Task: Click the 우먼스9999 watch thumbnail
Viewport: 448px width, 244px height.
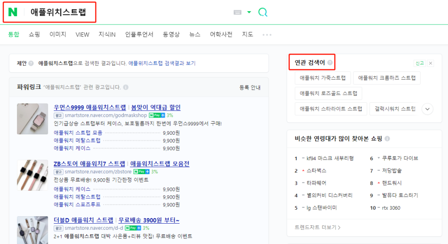Action: [x=32, y=119]
